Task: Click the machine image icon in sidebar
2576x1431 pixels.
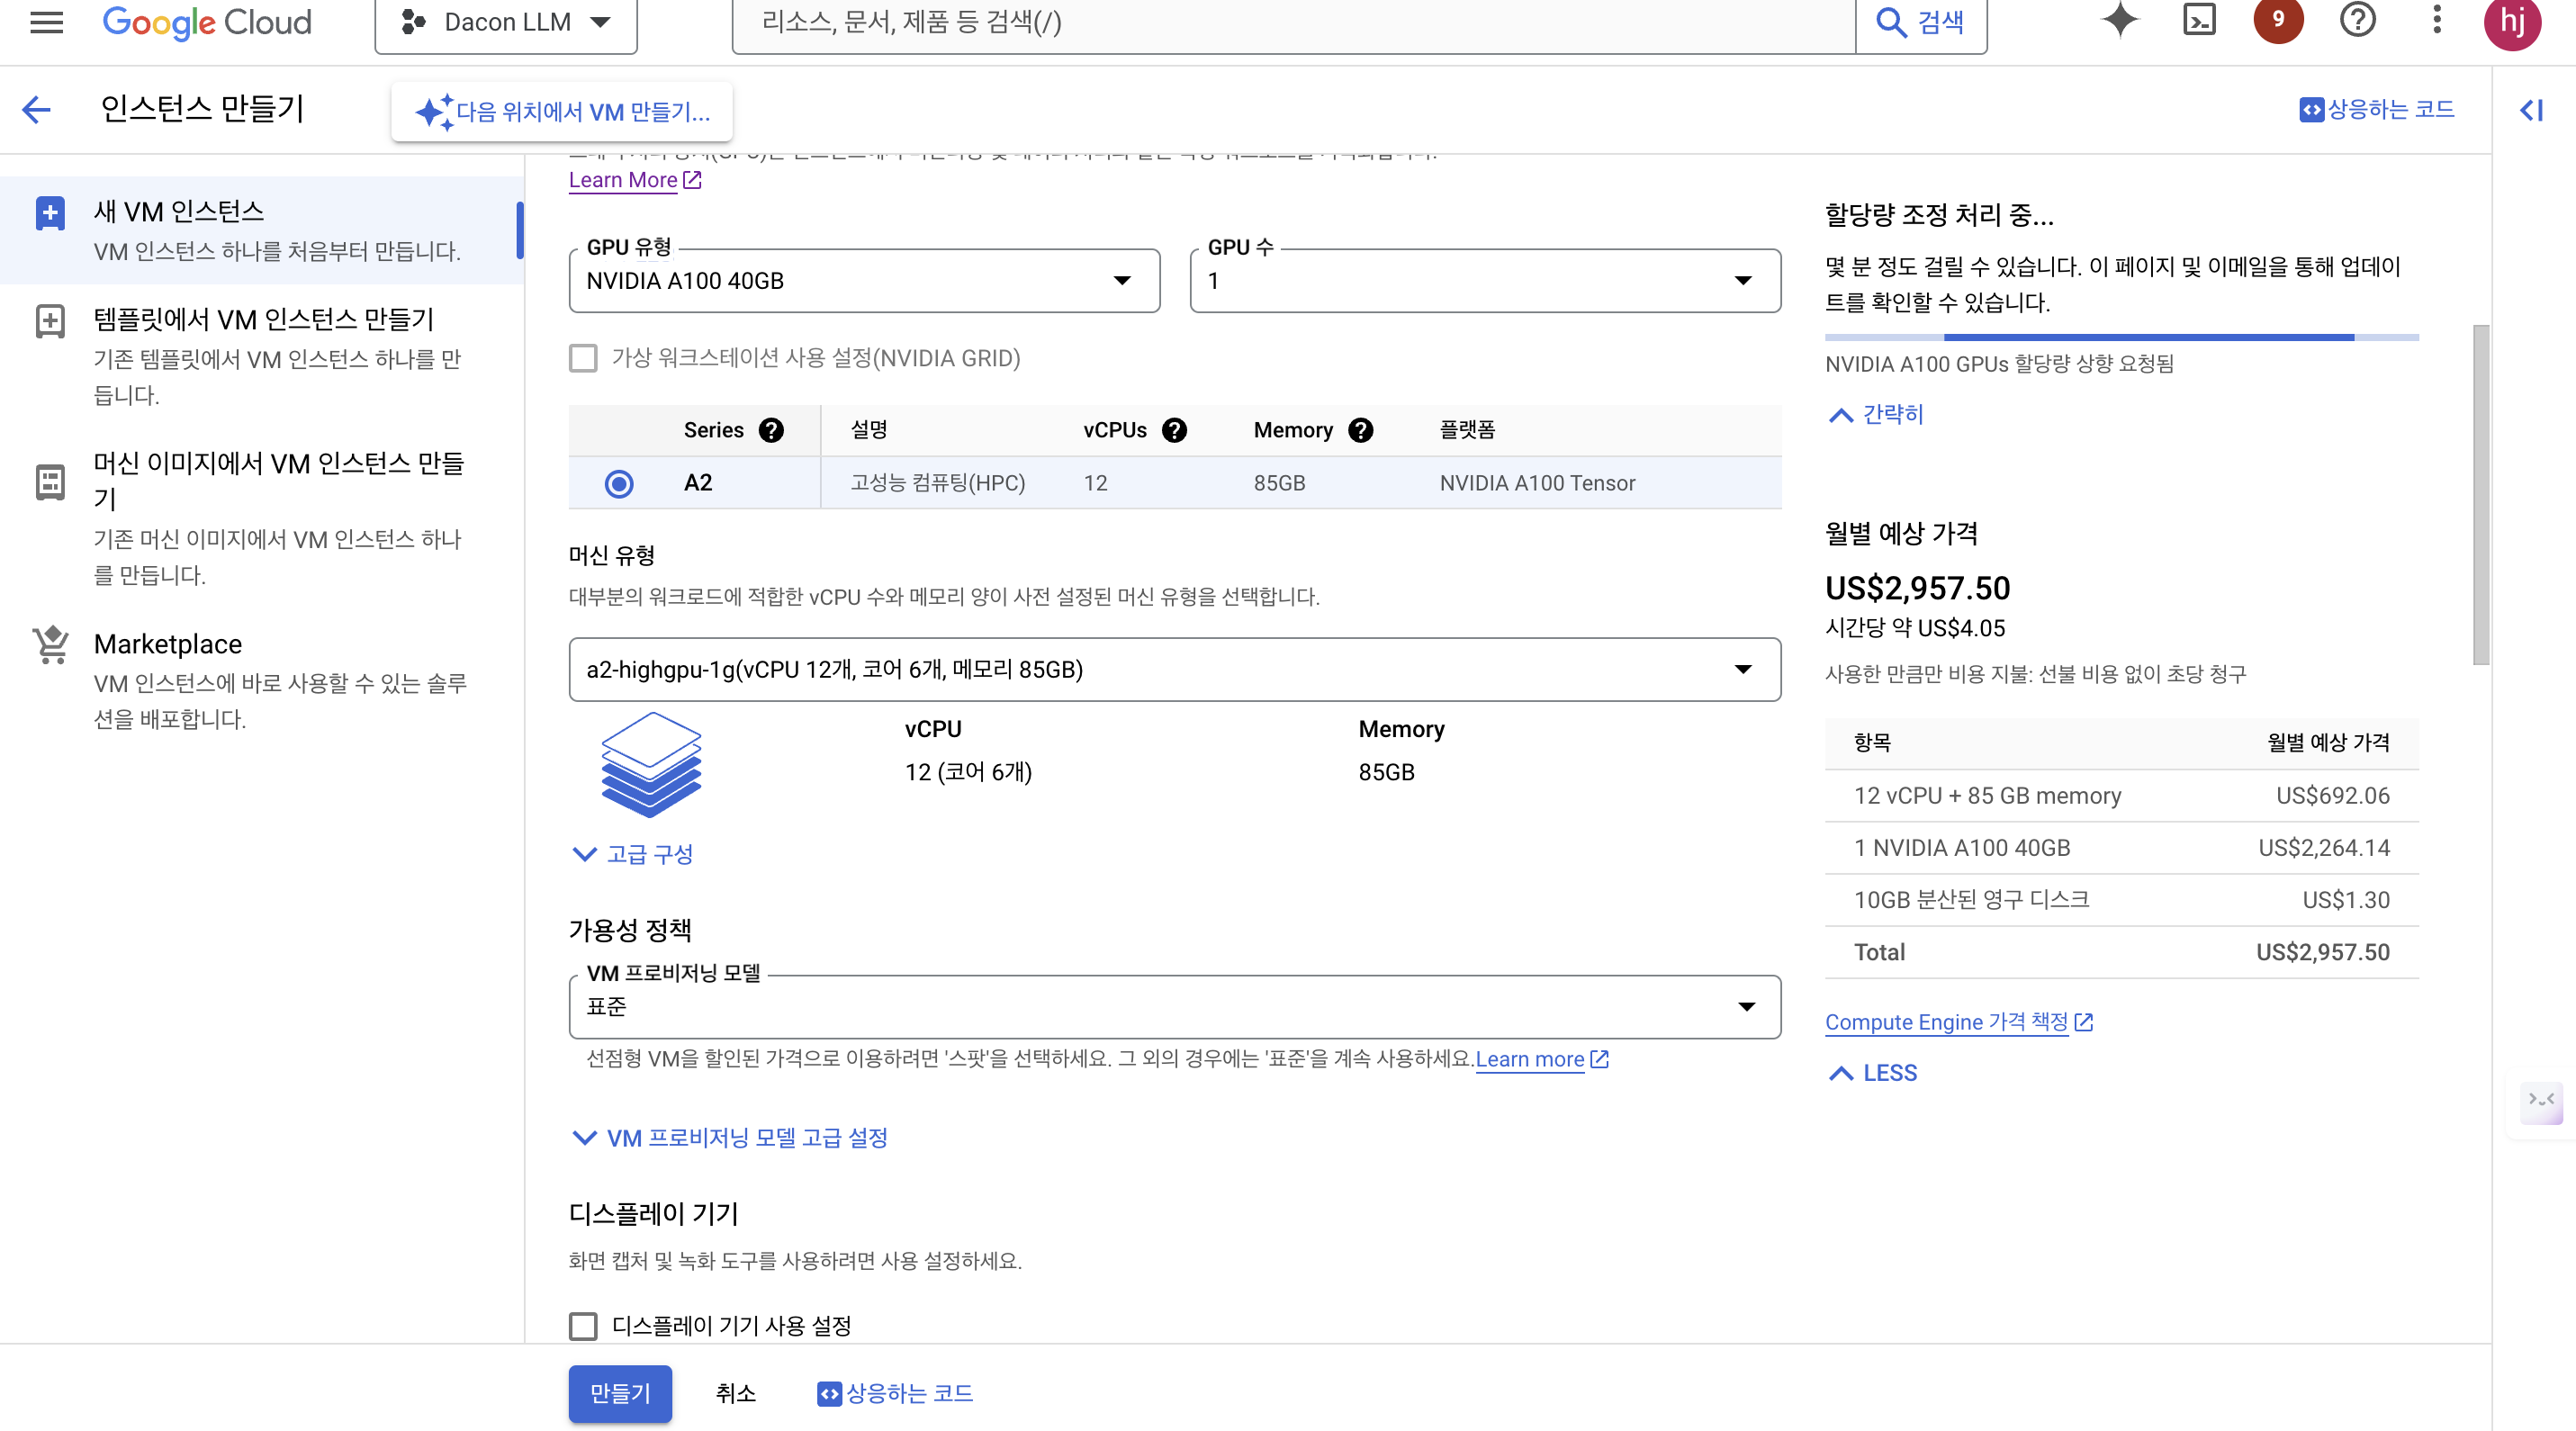Action: [x=50, y=482]
